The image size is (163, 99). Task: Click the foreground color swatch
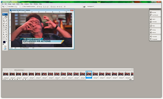point(4,42)
